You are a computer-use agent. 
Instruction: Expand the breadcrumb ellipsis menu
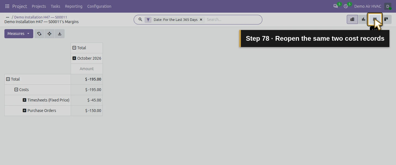click(8, 17)
